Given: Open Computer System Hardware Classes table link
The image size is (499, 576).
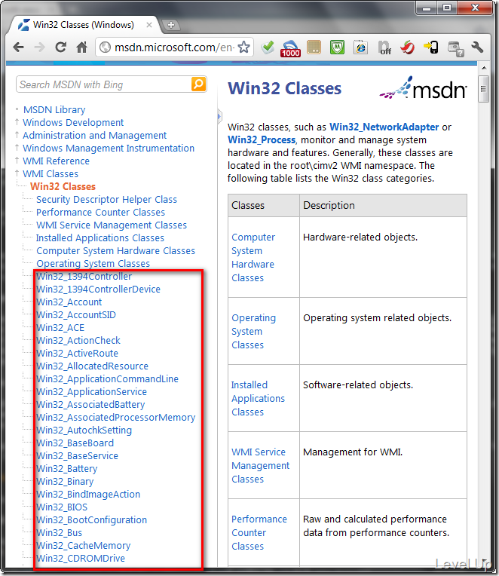Looking at the screenshot, I should 253,258.
